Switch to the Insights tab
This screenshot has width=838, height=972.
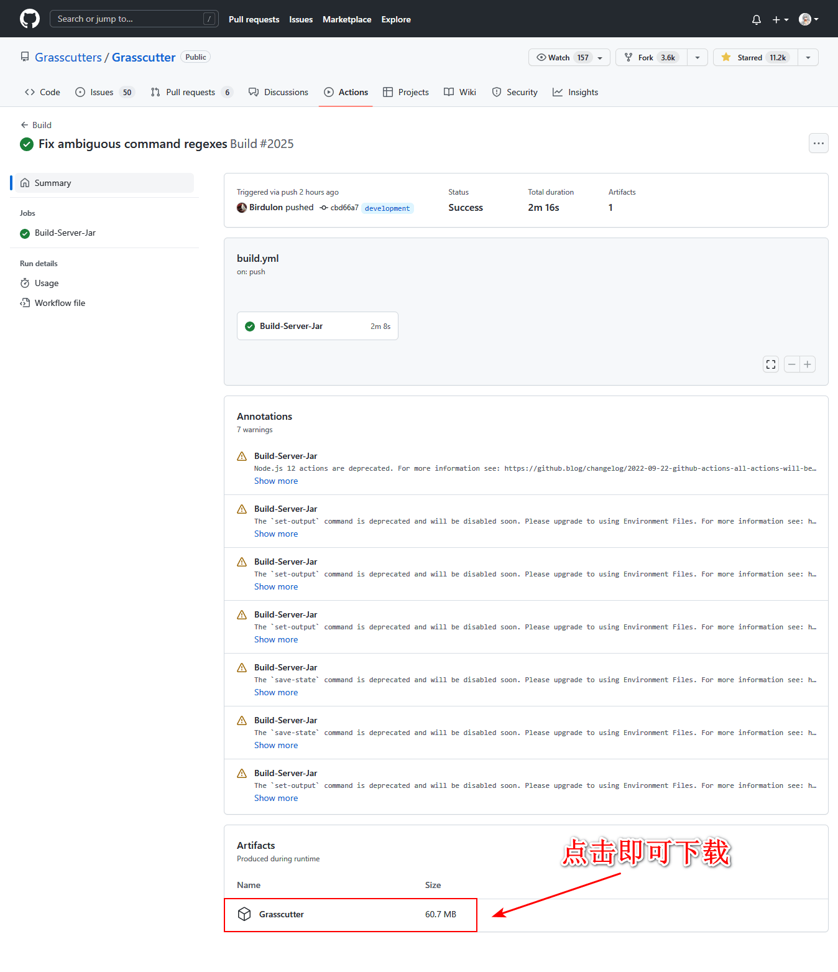576,92
